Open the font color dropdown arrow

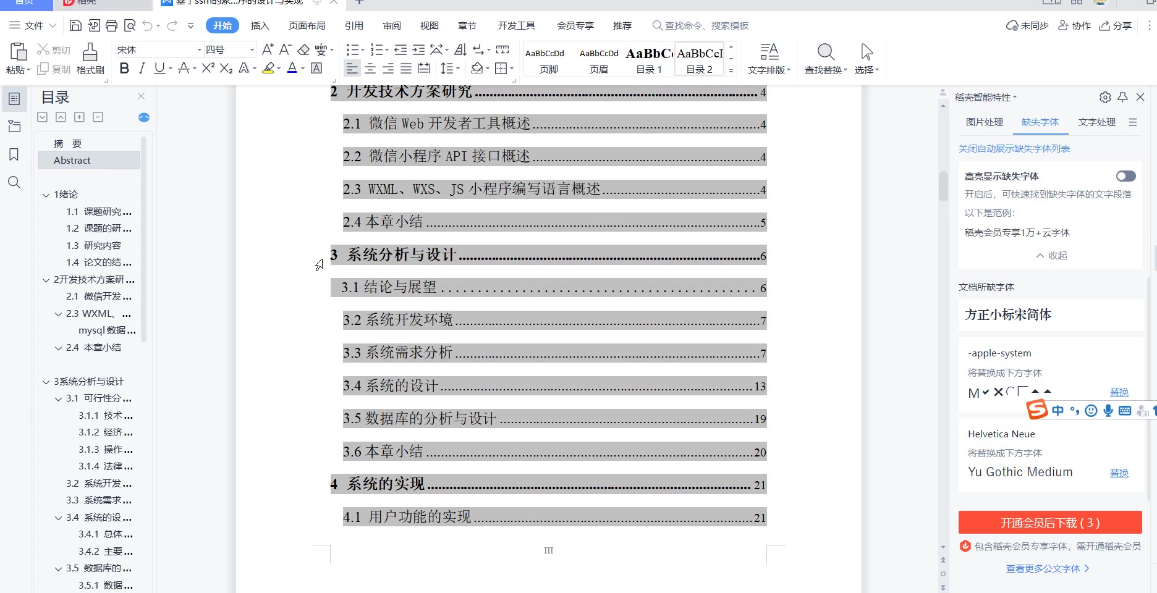point(303,69)
